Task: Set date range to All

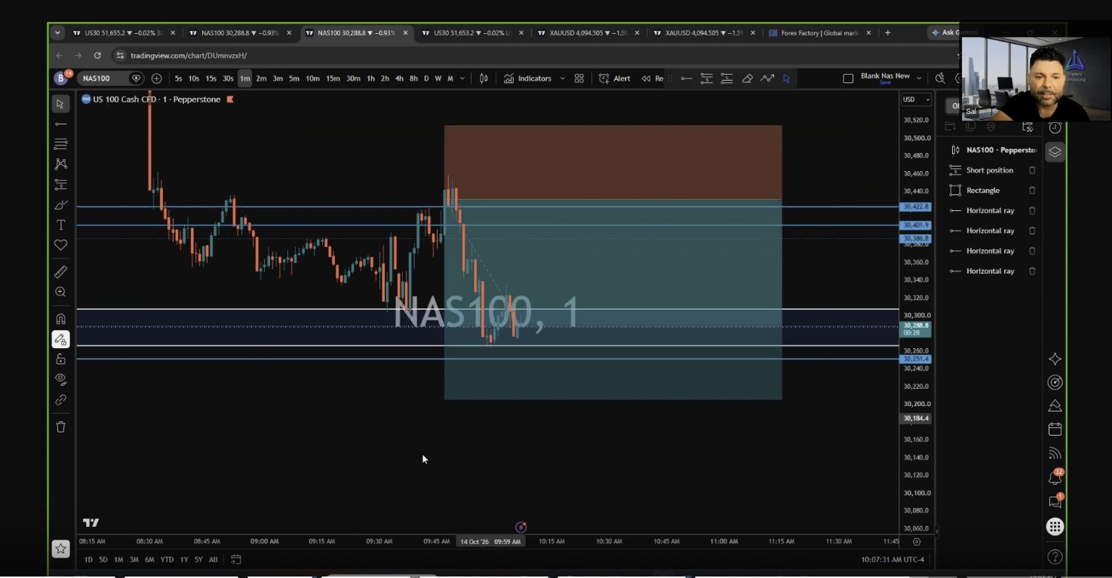Action: 213,559
